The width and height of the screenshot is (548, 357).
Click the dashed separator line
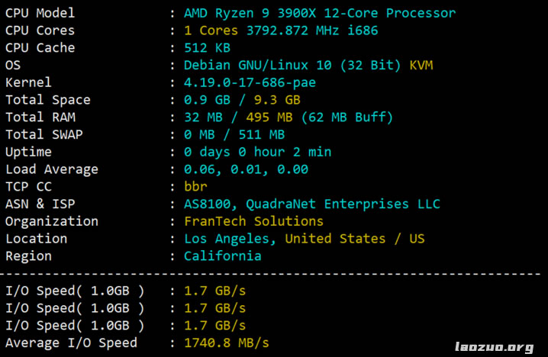point(273,273)
